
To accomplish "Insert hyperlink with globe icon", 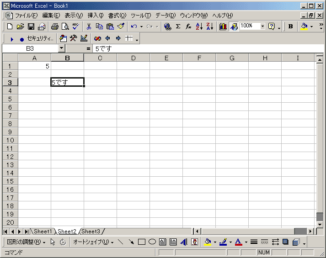I will [168, 26].
